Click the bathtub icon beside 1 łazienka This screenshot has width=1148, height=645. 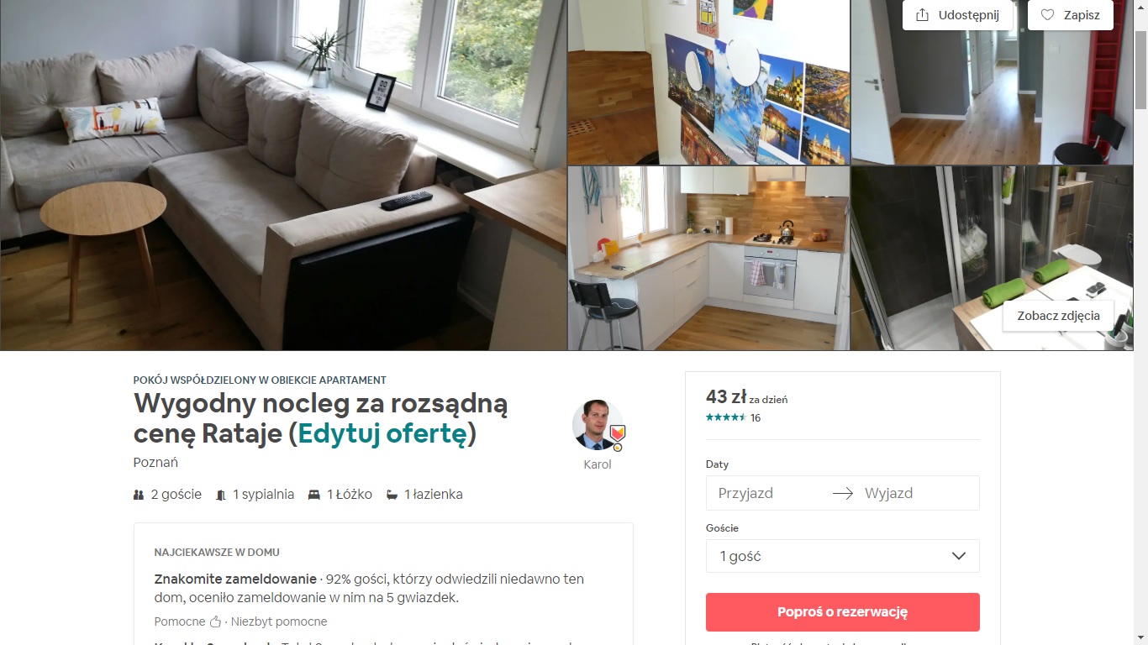pos(392,496)
